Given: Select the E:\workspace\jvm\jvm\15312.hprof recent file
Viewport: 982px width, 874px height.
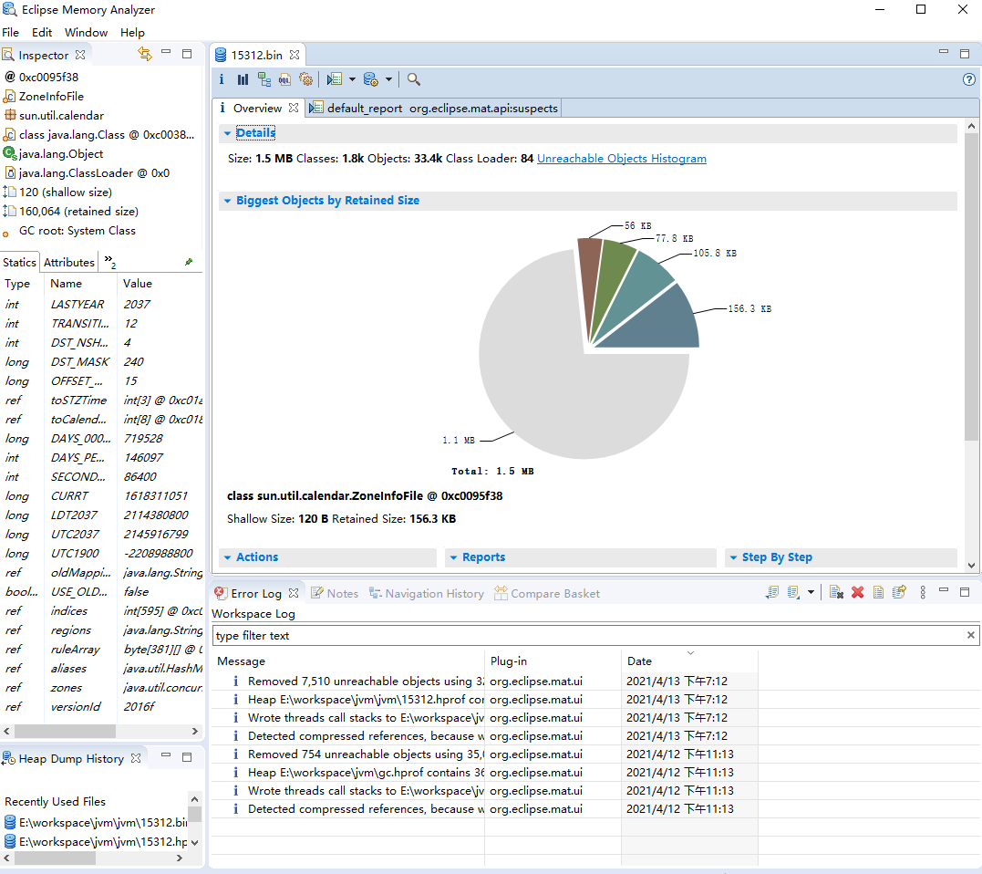Looking at the screenshot, I should 96,841.
